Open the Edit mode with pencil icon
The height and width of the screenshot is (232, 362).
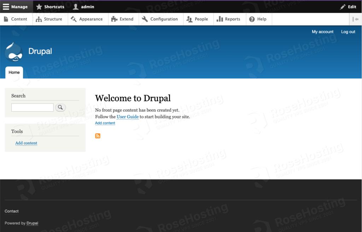342,6
